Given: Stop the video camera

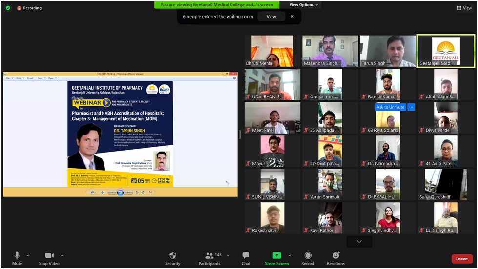Looking at the screenshot, I should coord(49,259).
